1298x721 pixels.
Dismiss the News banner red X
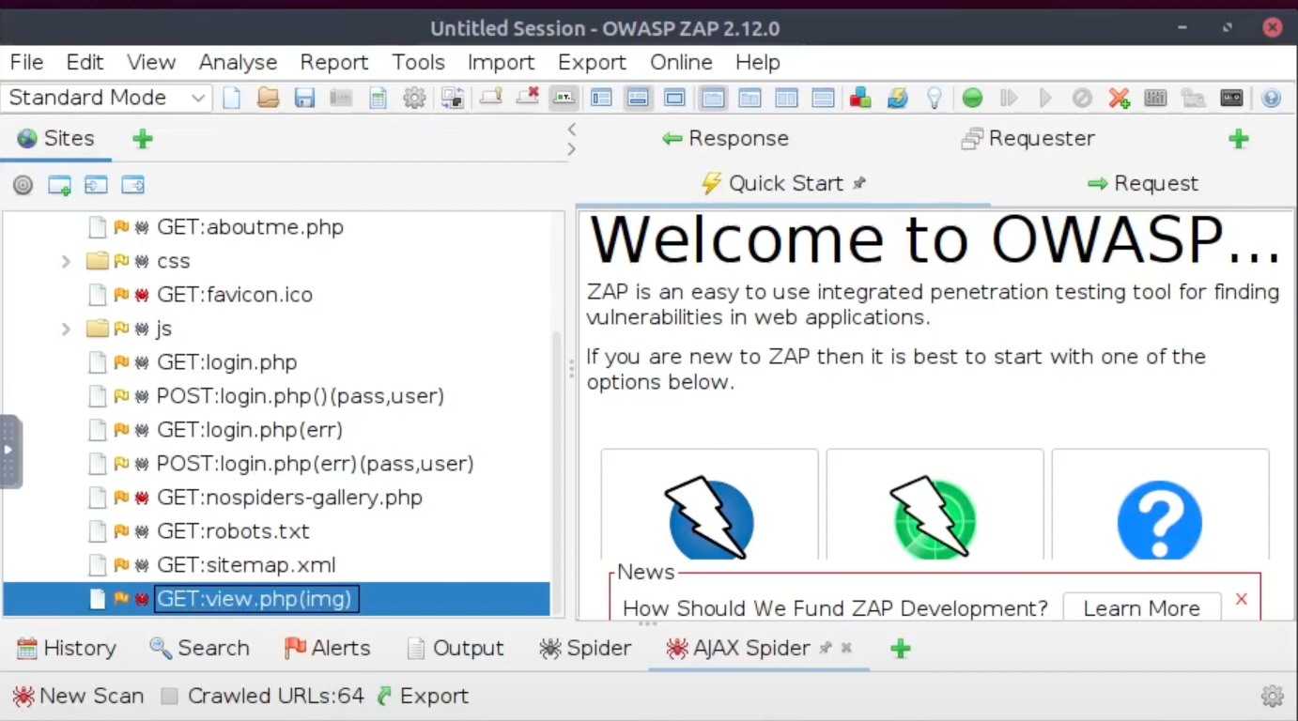tap(1242, 599)
